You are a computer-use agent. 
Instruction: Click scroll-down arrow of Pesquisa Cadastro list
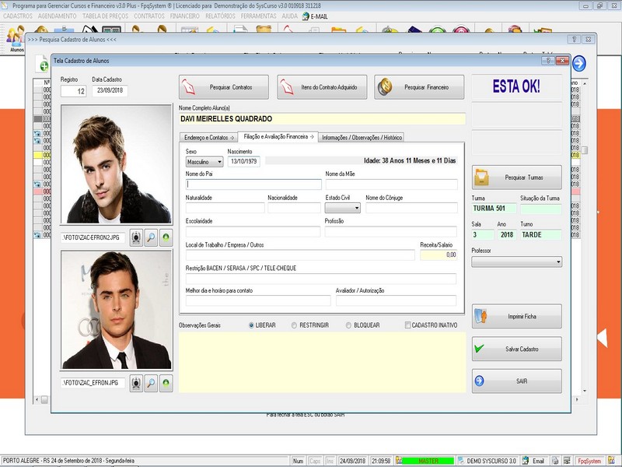(x=585, y=392)
